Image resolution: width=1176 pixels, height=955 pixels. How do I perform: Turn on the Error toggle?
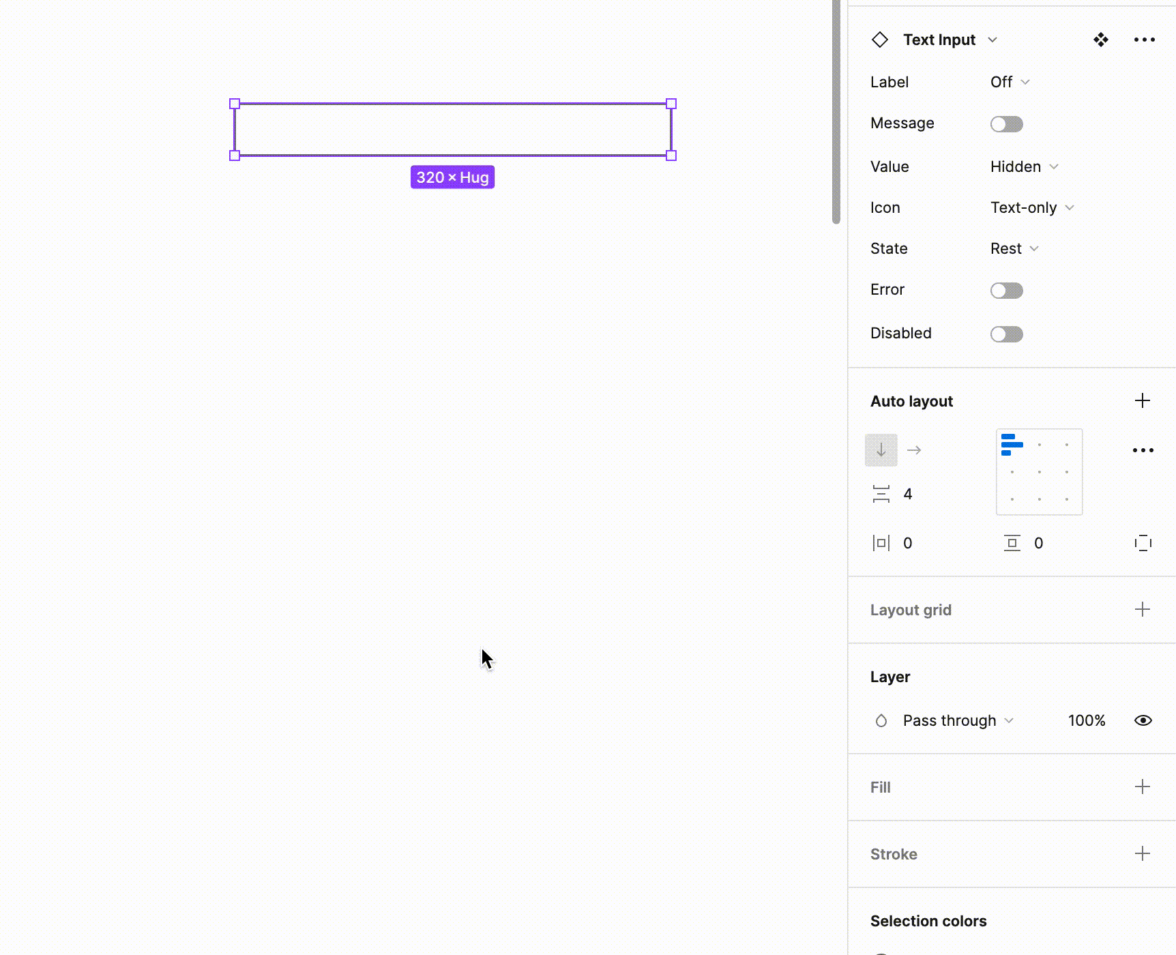1006,291
